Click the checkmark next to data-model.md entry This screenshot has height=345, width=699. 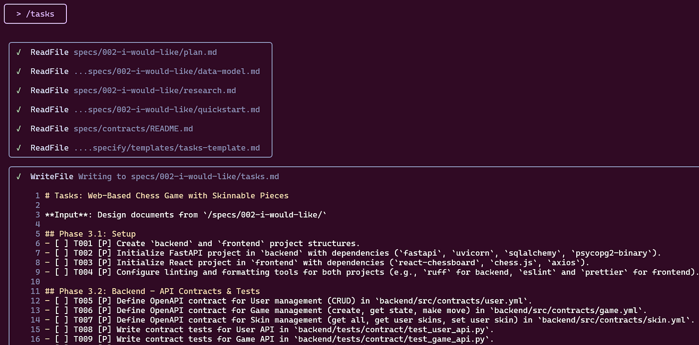(x=18, y=71)
